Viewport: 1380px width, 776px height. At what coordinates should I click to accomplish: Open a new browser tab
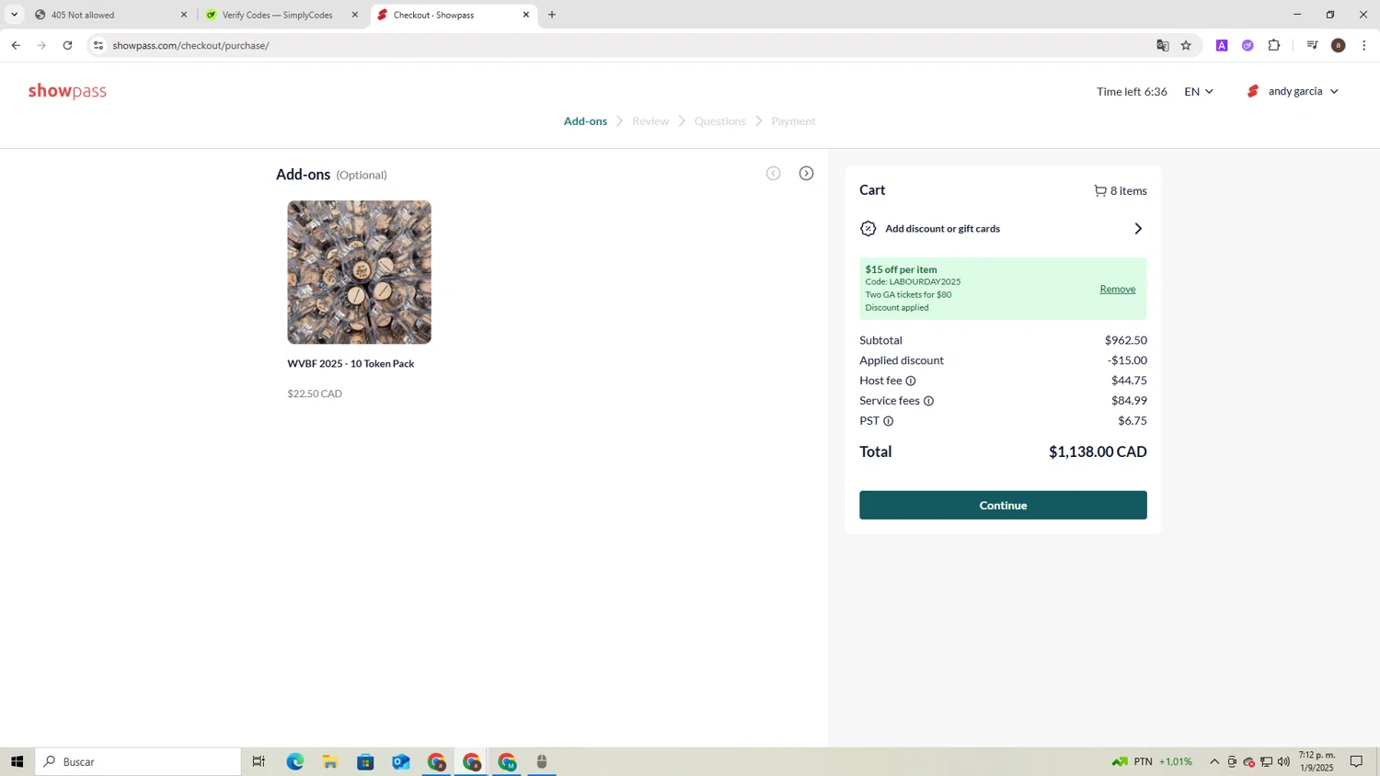552,15
